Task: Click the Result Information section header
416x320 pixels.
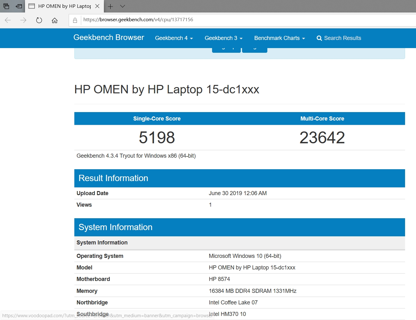Action: click(240, 178)
